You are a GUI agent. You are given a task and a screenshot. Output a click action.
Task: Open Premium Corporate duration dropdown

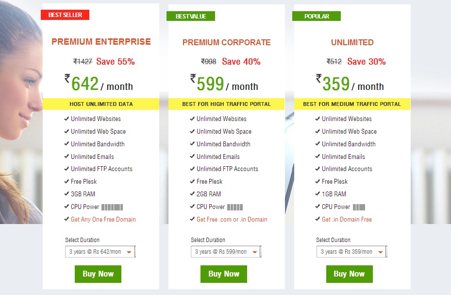226,252
